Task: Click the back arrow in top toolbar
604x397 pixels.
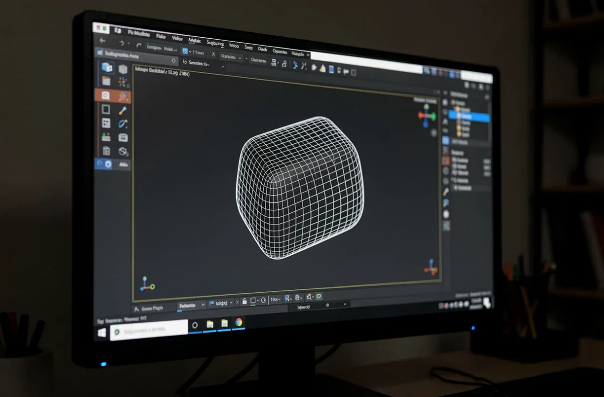Action: (103, 41)
